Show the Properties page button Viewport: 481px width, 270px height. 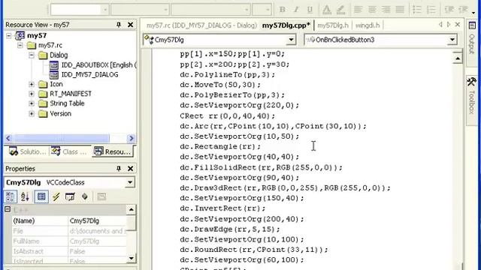(x=41, y=196)
